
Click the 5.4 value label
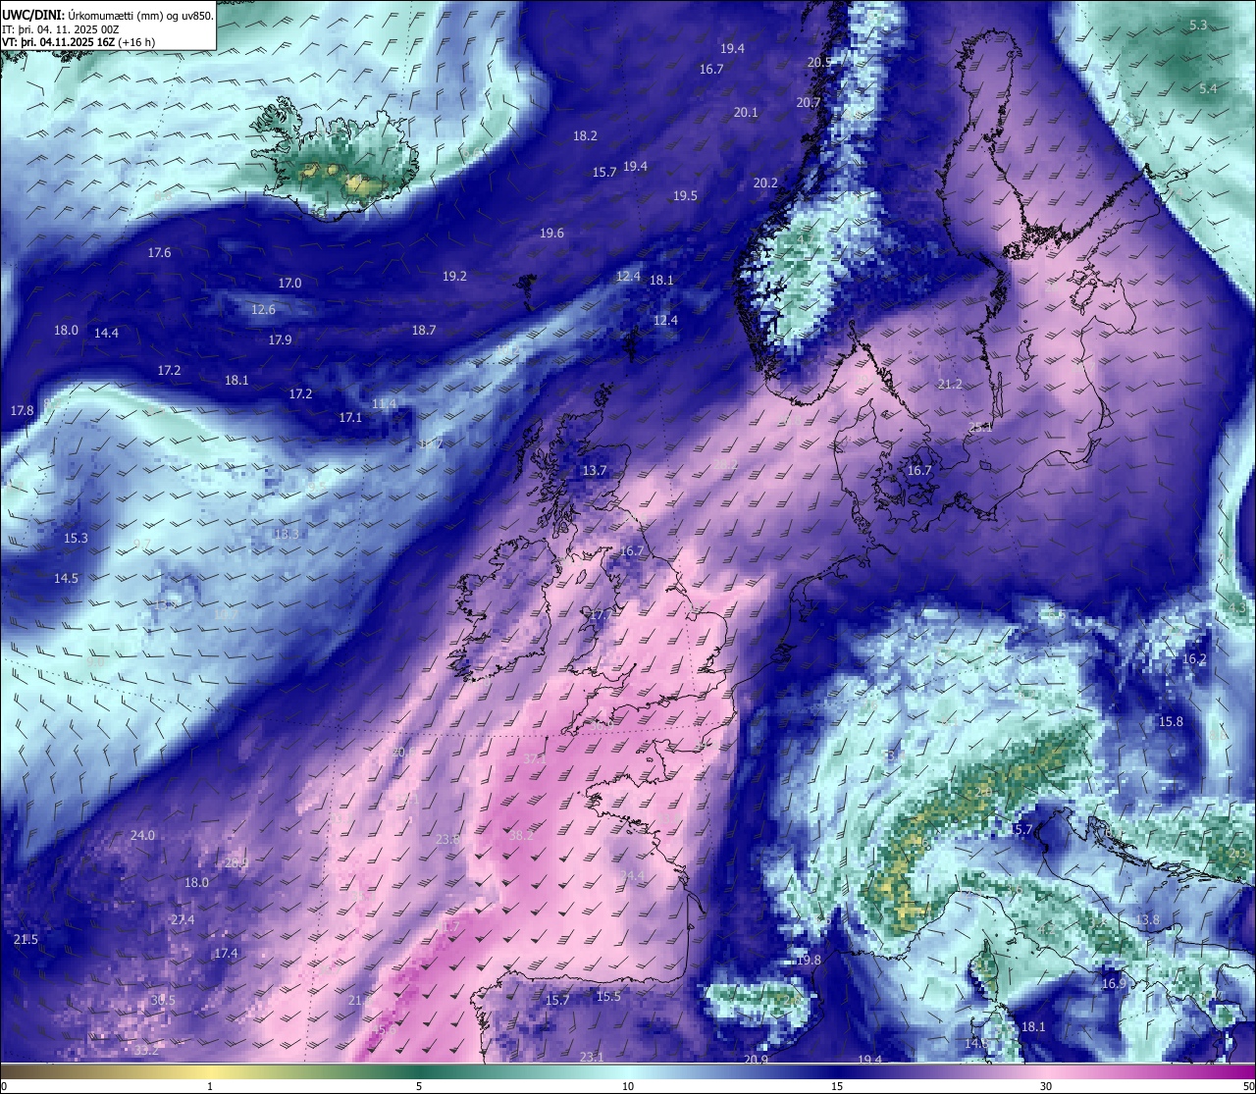[1208, 88]
